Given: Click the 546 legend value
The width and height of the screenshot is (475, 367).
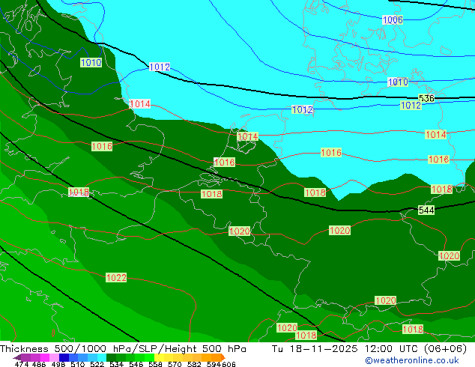Looking at the screenshot, I should pyautogui.click(x=136, y=364).
